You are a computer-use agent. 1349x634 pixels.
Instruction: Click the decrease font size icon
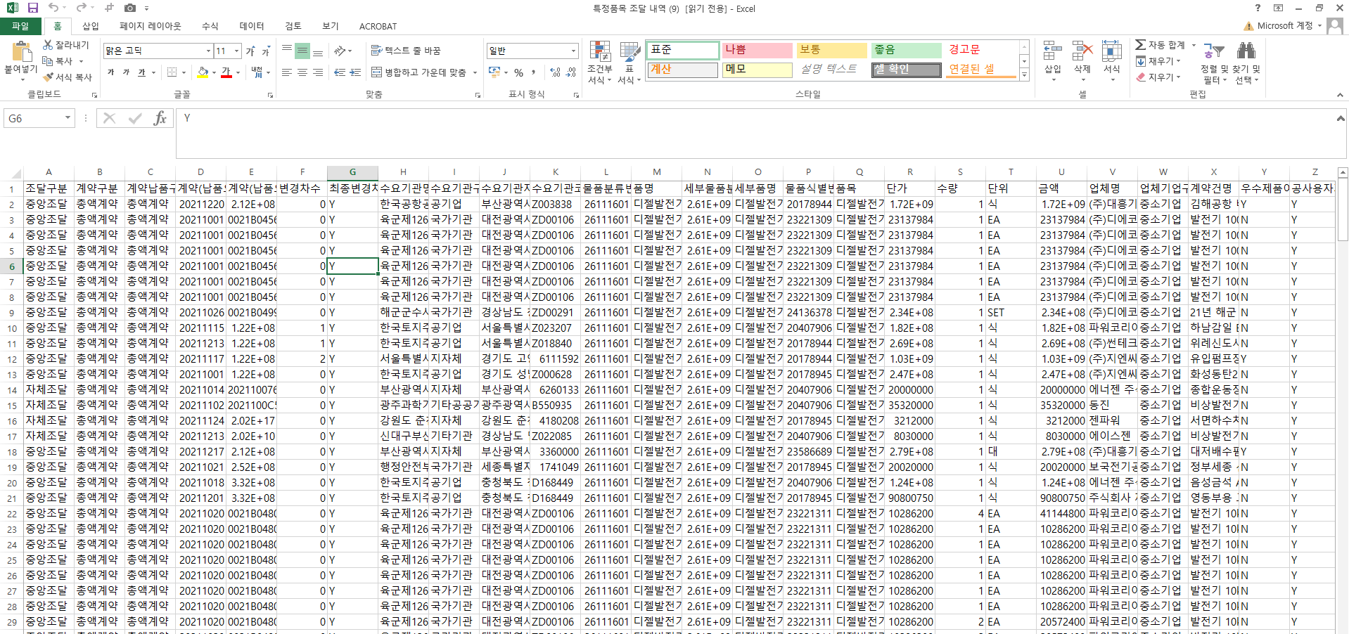pos(266,51)
